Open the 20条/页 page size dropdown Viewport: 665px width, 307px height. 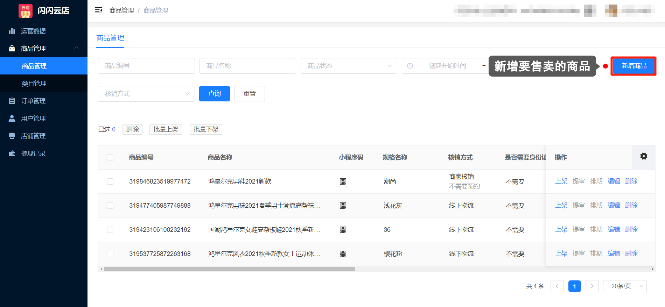point(625,286)
